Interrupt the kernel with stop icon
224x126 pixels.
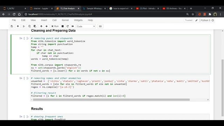(x=63, y=26)
